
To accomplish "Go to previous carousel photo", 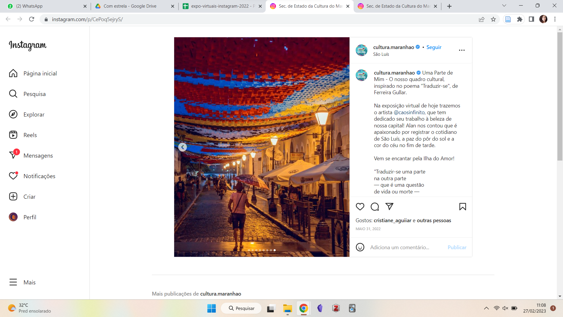I will pyautogui.click(x=182, y=147).
